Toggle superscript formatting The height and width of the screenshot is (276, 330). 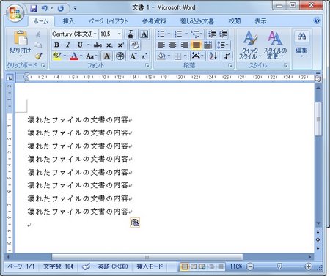120,45
